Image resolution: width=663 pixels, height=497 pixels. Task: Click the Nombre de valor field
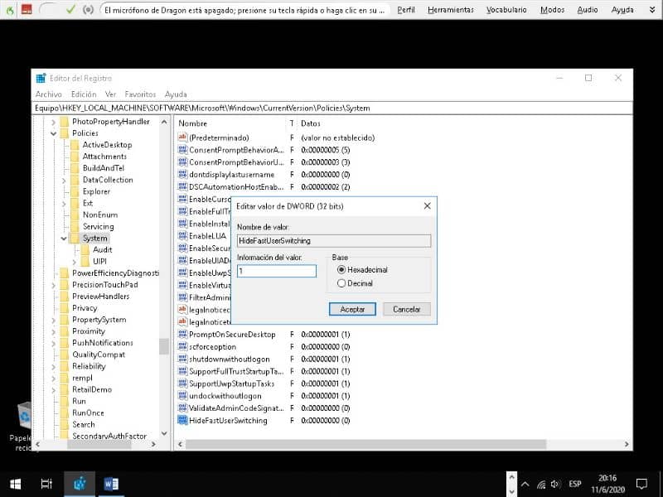[334, 241]
